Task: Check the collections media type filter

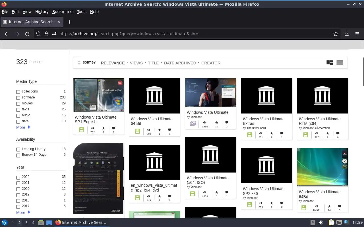Action: pyautogui.click(x=18, y=92)
